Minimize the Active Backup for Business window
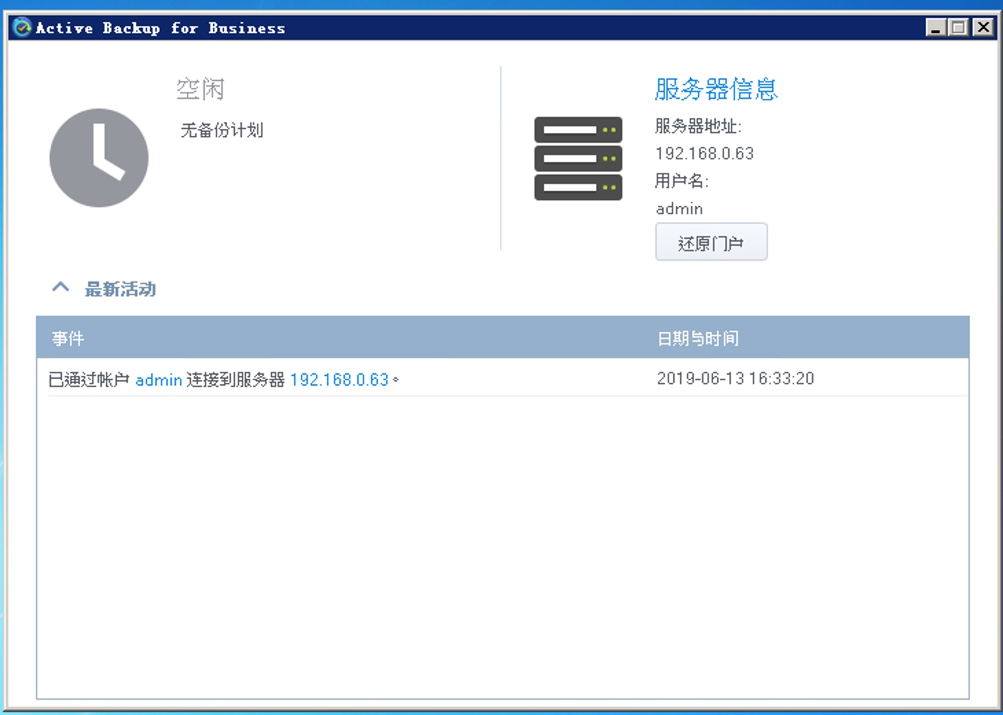Screen dimensions: 1003x715 click(936, 27)
